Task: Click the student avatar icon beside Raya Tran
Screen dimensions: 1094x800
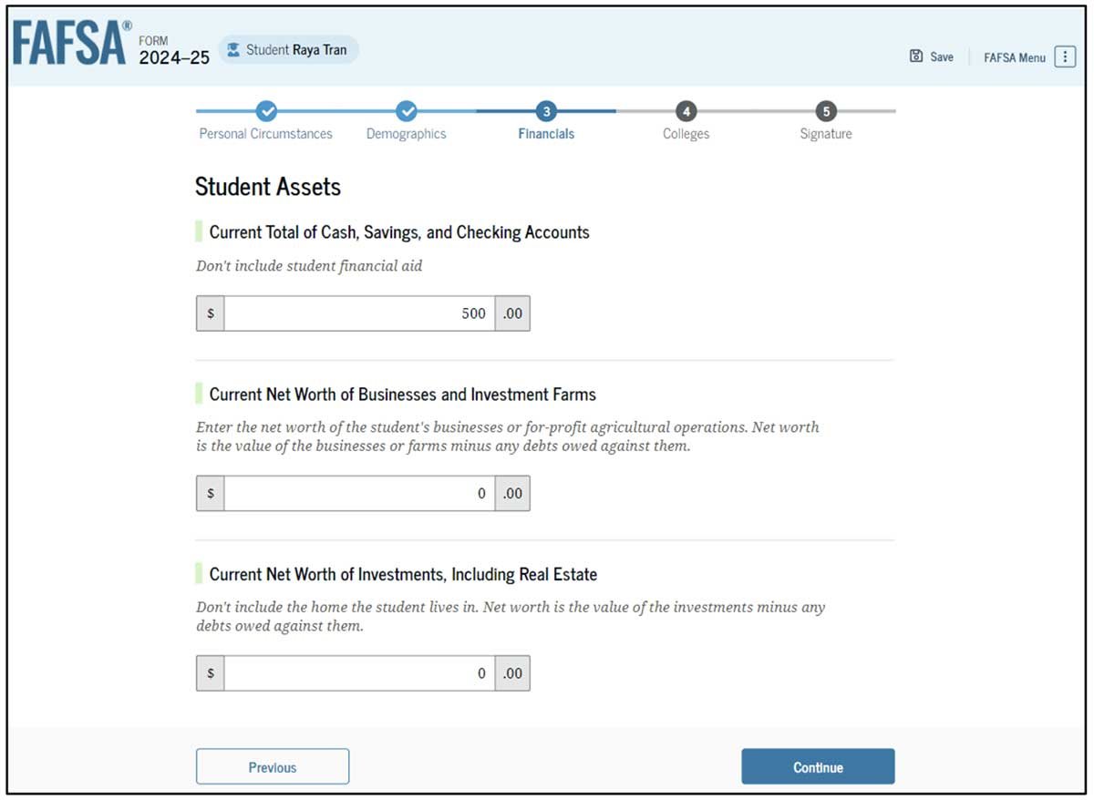Action: point(234,50)
